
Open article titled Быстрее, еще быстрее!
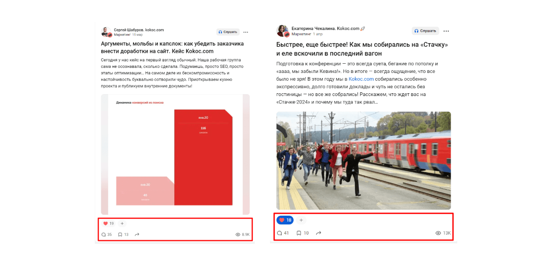tap(362, 49)
